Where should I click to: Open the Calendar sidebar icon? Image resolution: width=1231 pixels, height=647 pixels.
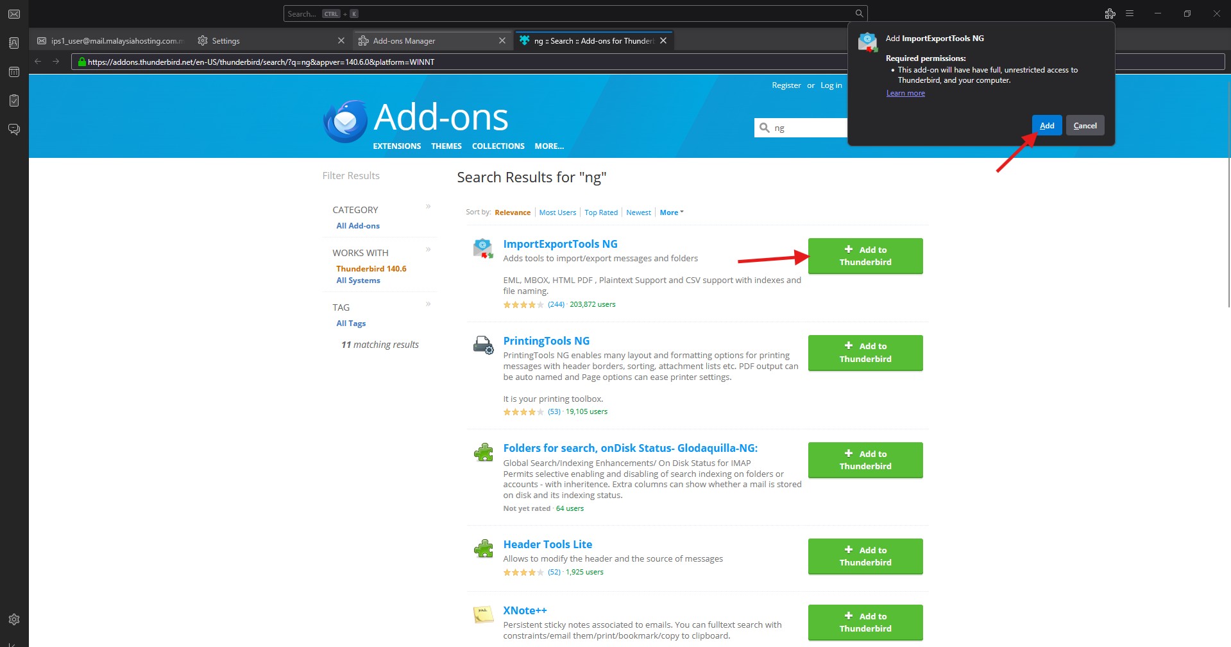14,72
